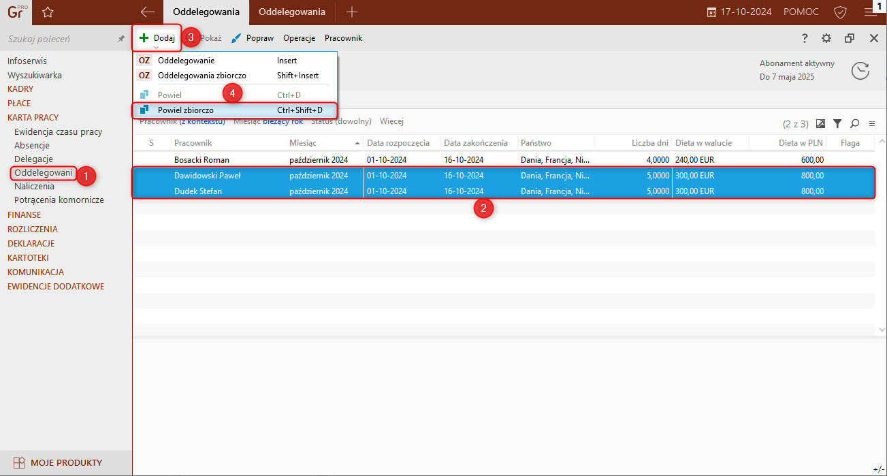Open the table list options lines icon

click(871, 123)
